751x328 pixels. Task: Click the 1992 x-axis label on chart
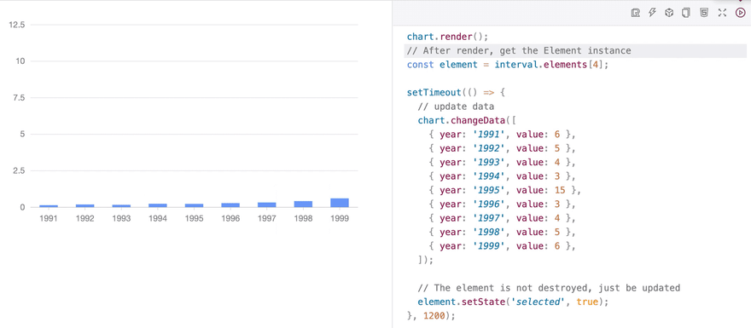[x=85, y=218]
